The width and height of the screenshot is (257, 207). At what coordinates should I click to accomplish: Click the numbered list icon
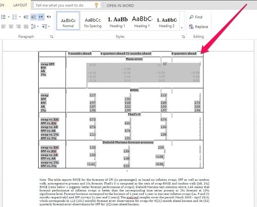pos(15,17)
